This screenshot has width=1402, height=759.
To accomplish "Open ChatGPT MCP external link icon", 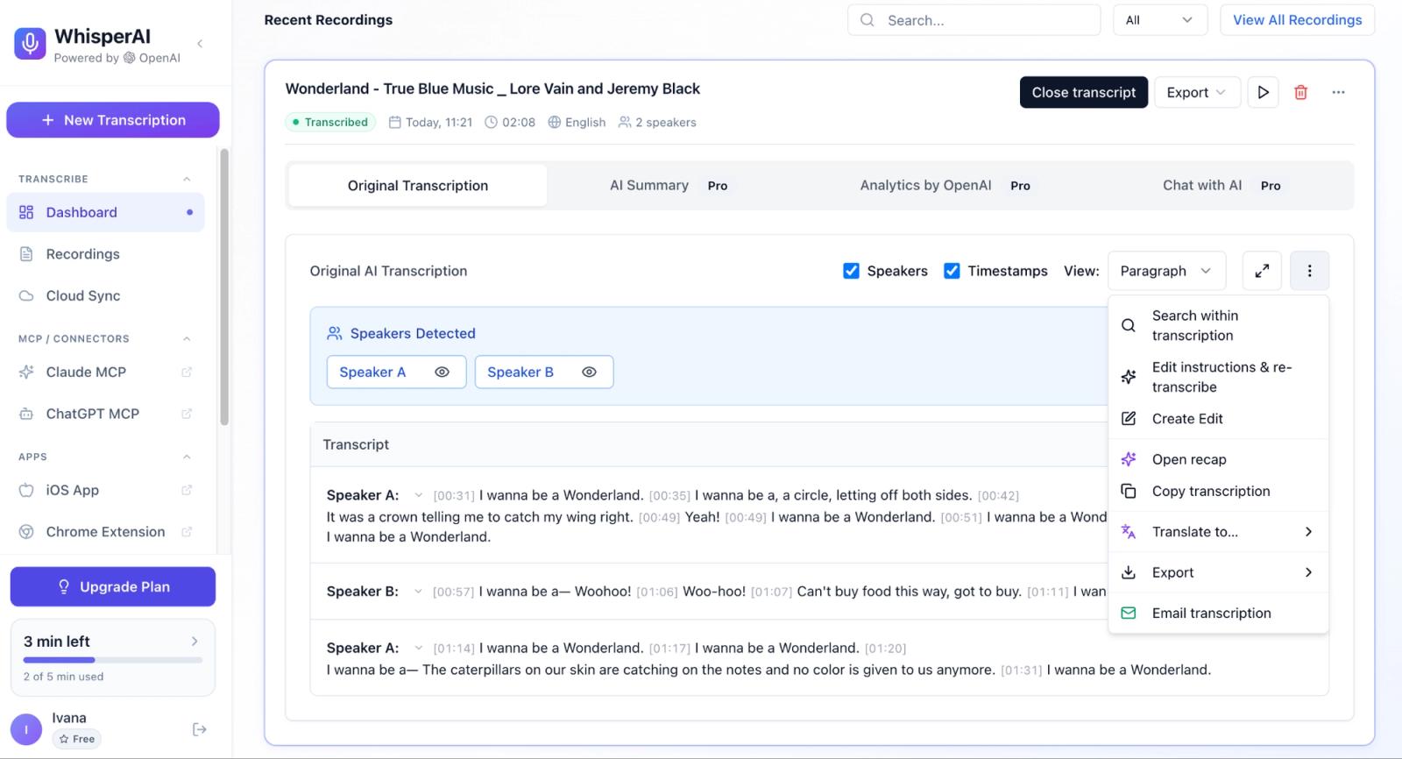I will click(187, 414).
